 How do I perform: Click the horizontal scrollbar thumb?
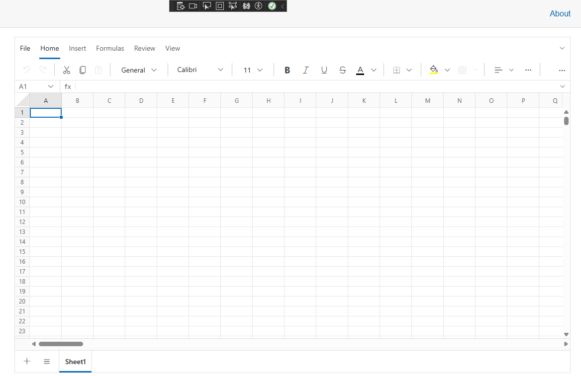coord(61,344)
